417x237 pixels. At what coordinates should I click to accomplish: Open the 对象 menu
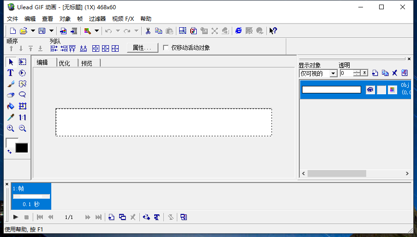point(65,19)
